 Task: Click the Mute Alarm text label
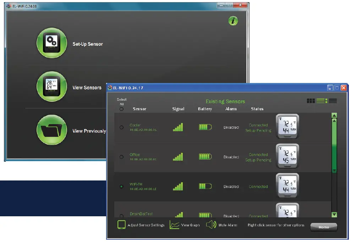(227, 225)
